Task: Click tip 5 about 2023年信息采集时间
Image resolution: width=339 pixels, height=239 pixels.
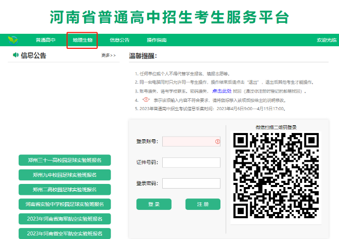Action: (211, 109)
